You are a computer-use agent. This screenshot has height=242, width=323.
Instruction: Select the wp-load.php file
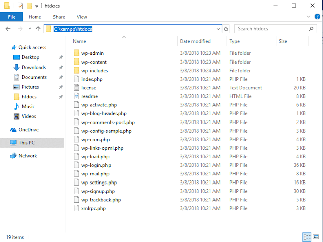(x=95, y=157)
